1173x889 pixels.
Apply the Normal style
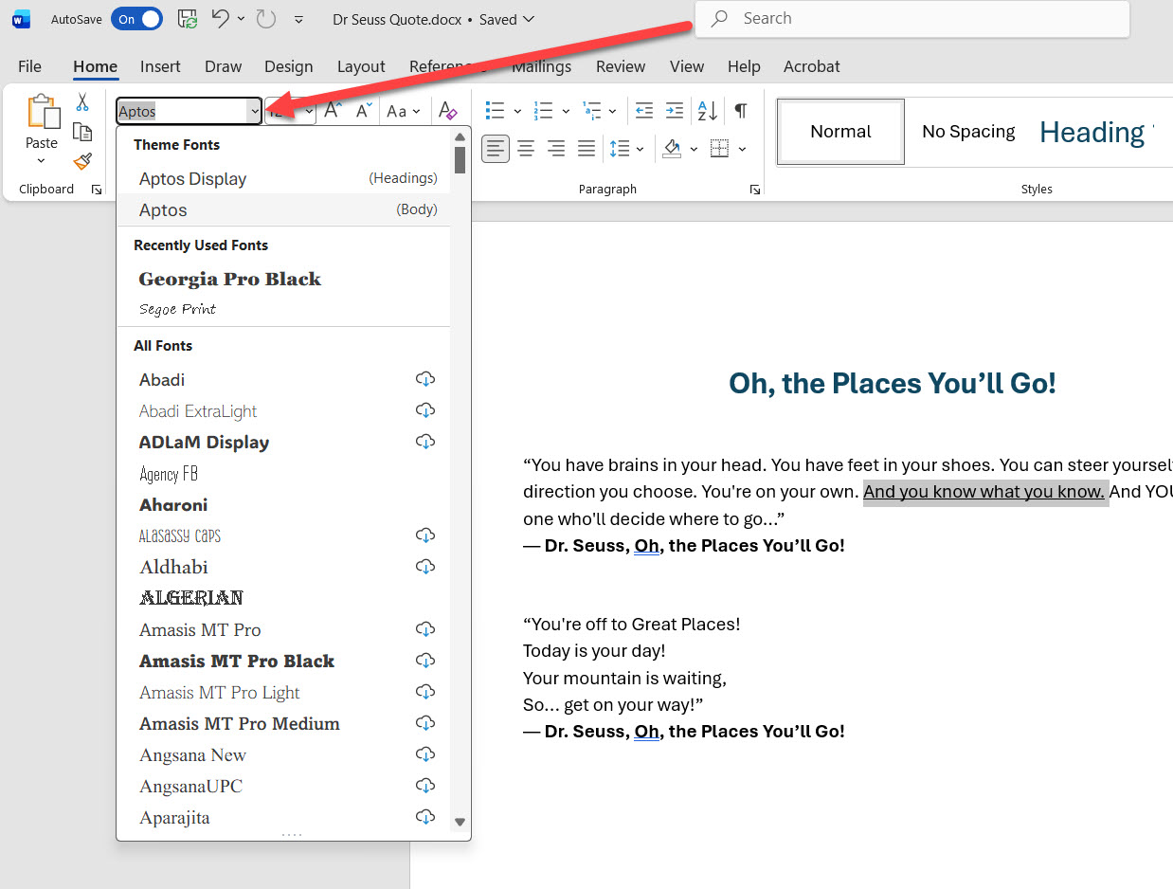840,132
